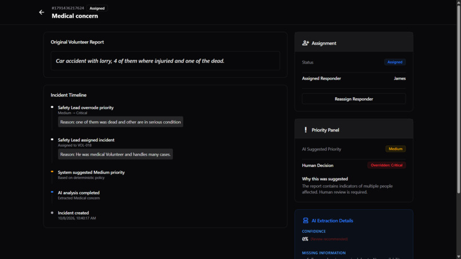Click the explanation about multiple people affected
The height and width of the screenshot is (259, 461).
coord(347,189)
